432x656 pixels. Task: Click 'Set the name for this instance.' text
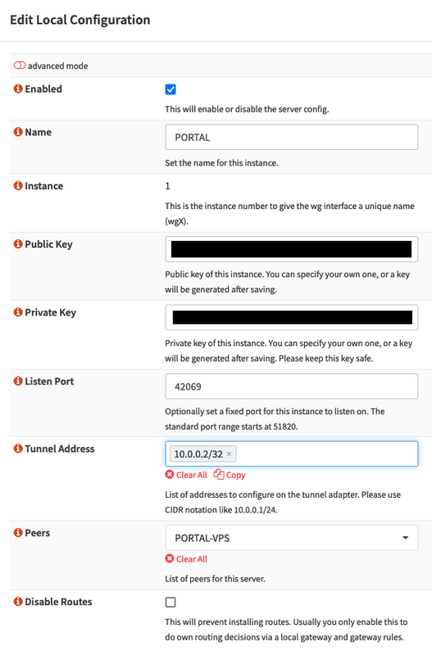point(221,162)
